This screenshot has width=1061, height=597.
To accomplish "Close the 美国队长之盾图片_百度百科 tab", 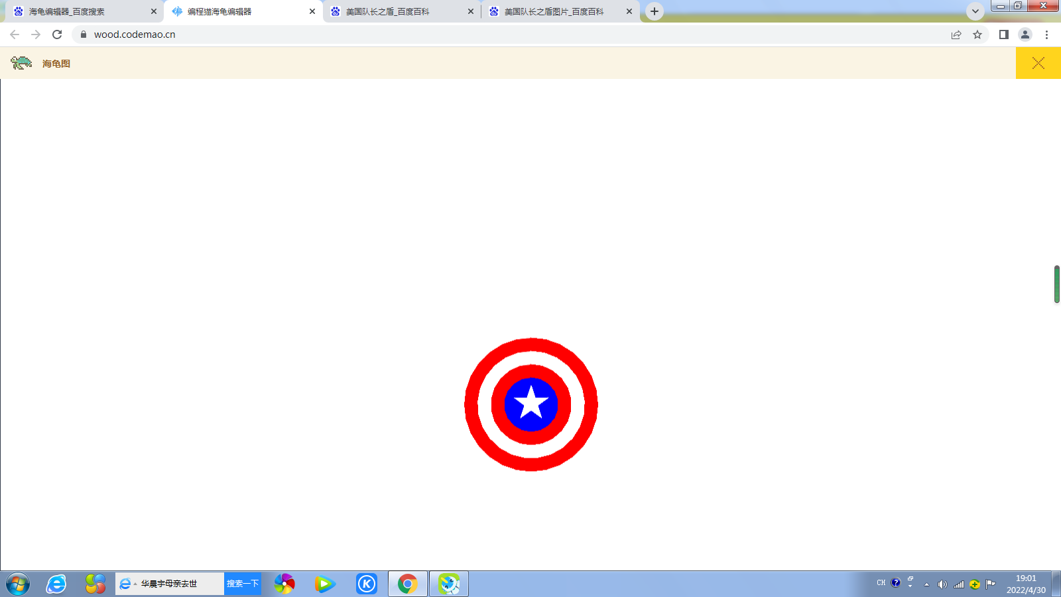I will point(629,11).
